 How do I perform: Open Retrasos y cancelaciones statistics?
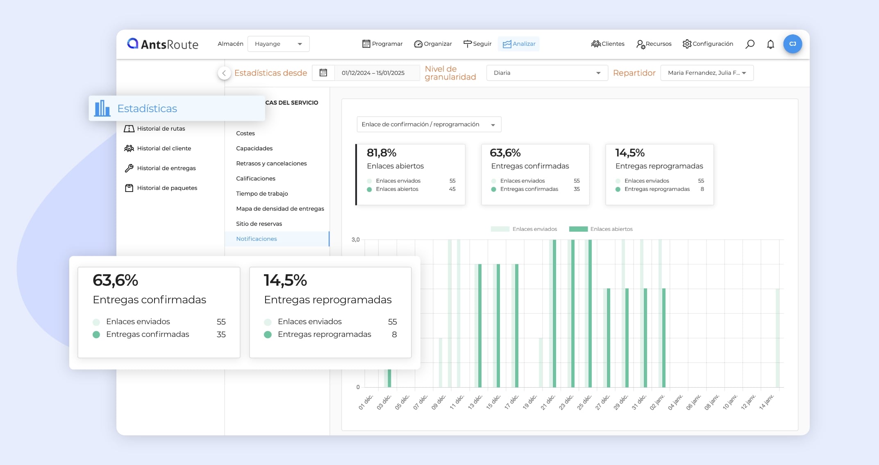click(x=271, y=163)
